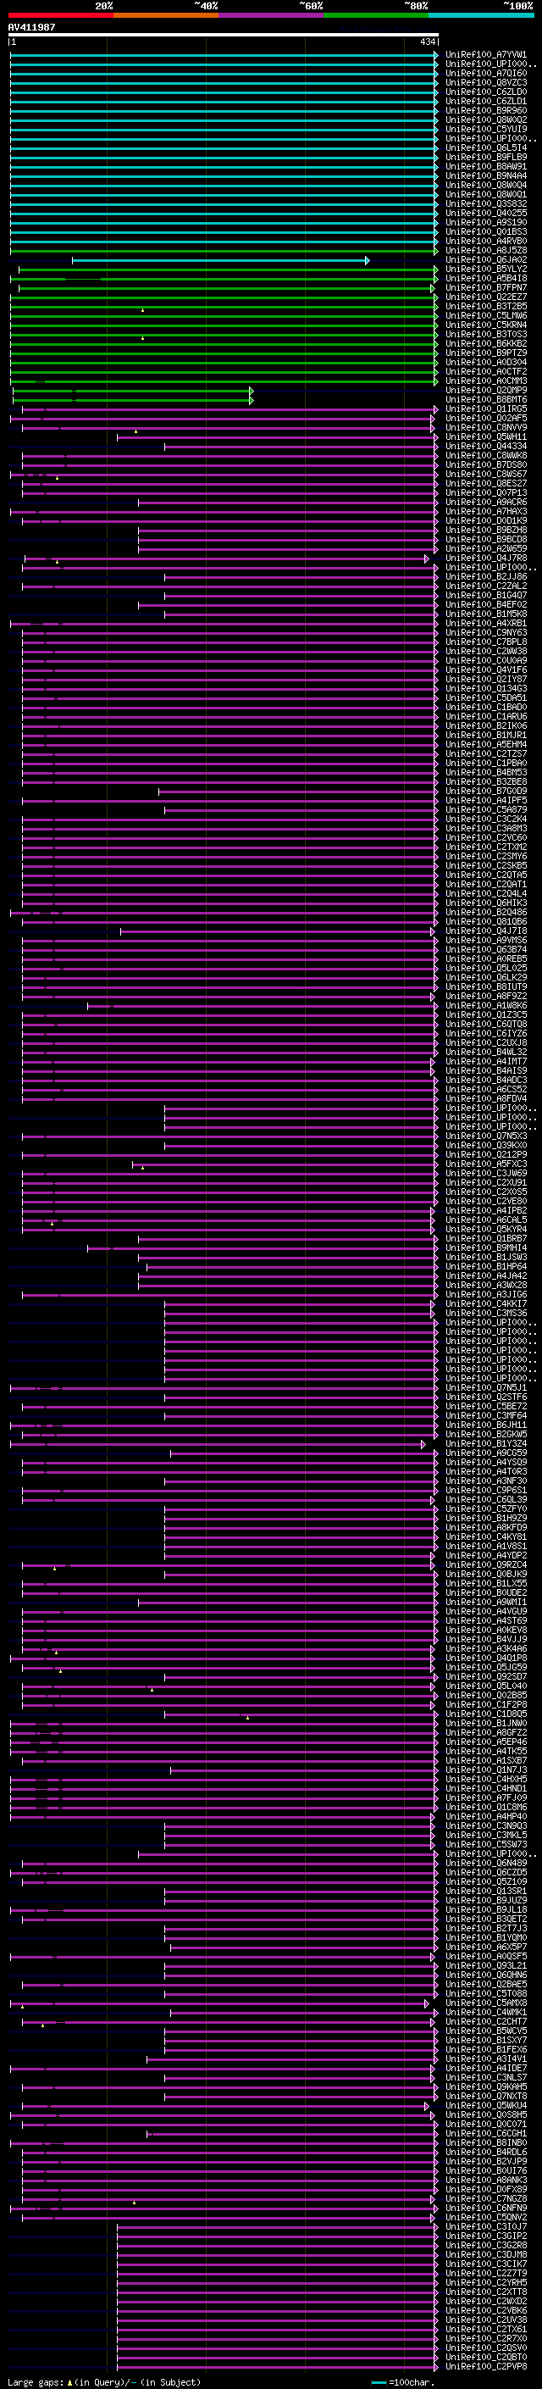Open hit UniRef100_A7YVW1
Image resolution: width=542 pixels, height=2389 pixels.
click(x=486, y=55)
